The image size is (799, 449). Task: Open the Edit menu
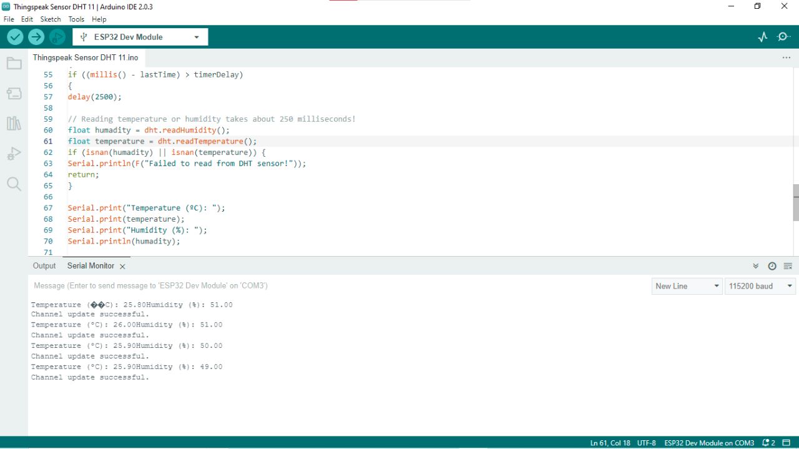click(27, 19)
